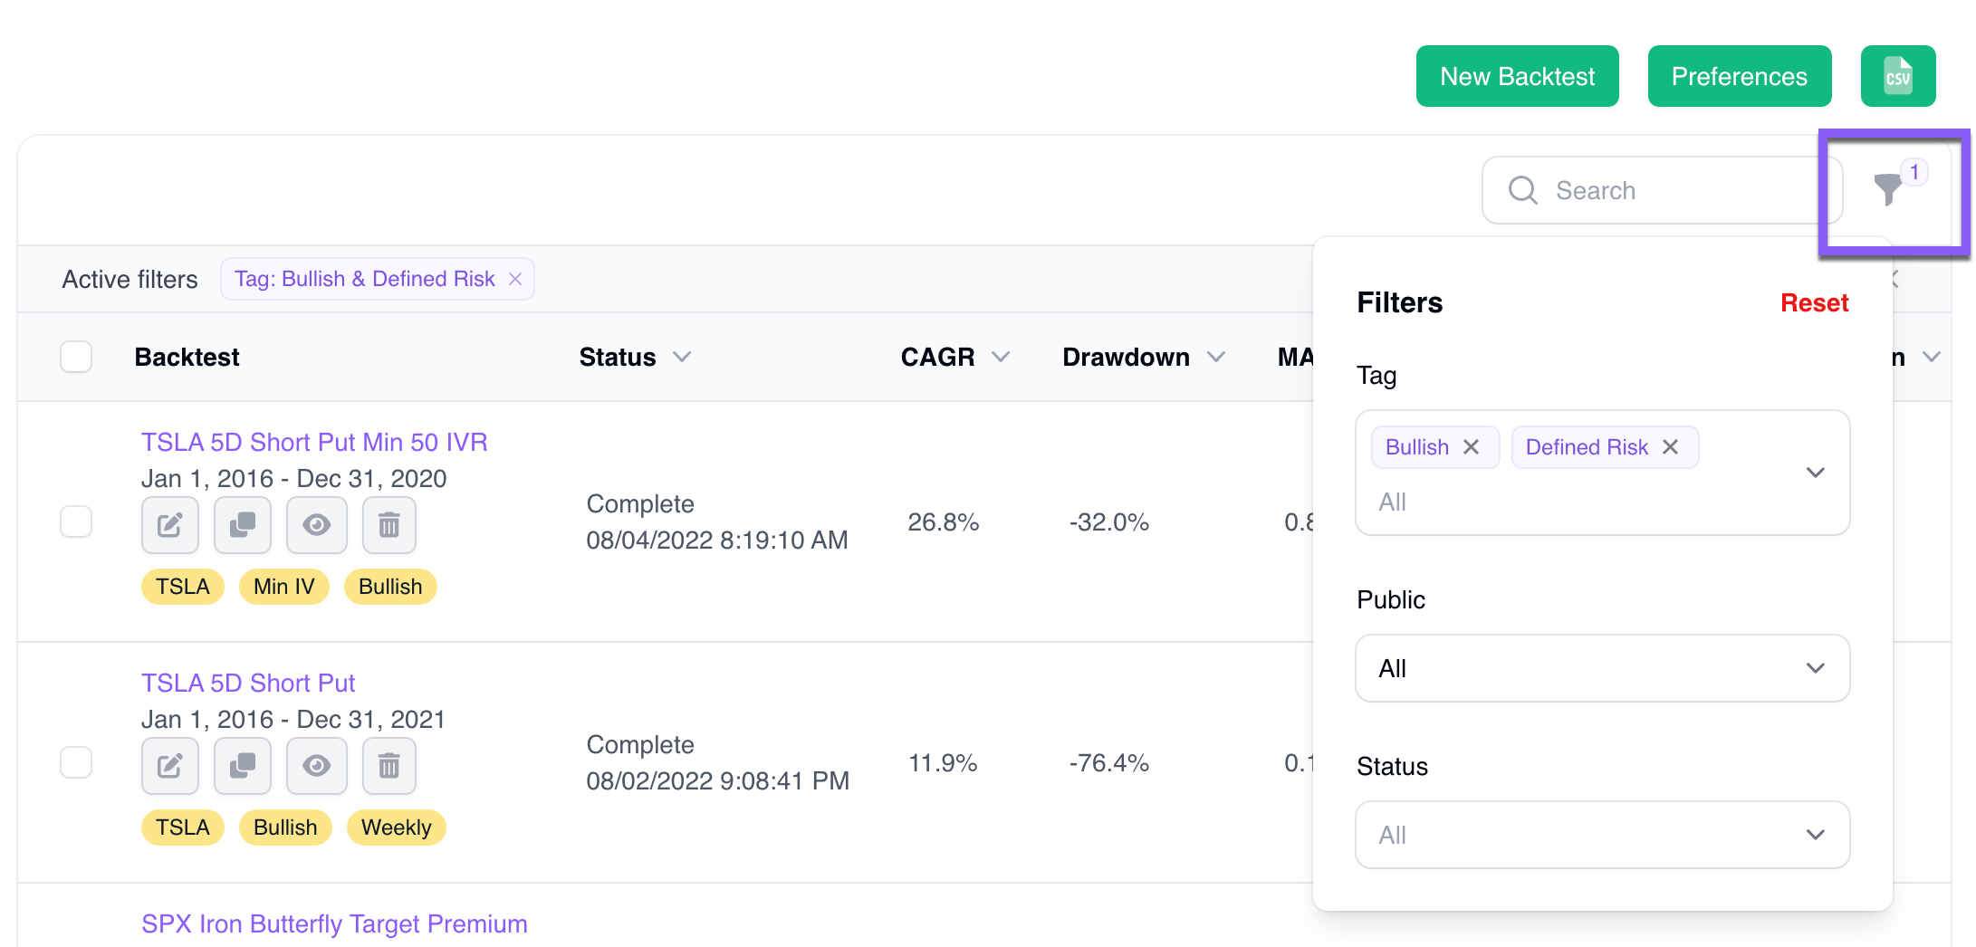The width and height of the screenshot is (1976, 947).
Task: Expand the Tag filter dropdown chevron
Action: tap(1815, 473)
